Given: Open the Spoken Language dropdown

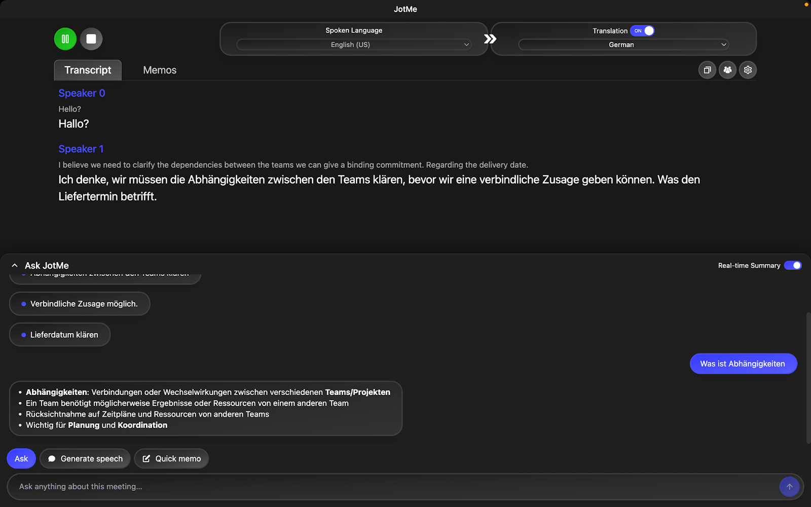Looking at the screenshot, I should click(353, 45).
